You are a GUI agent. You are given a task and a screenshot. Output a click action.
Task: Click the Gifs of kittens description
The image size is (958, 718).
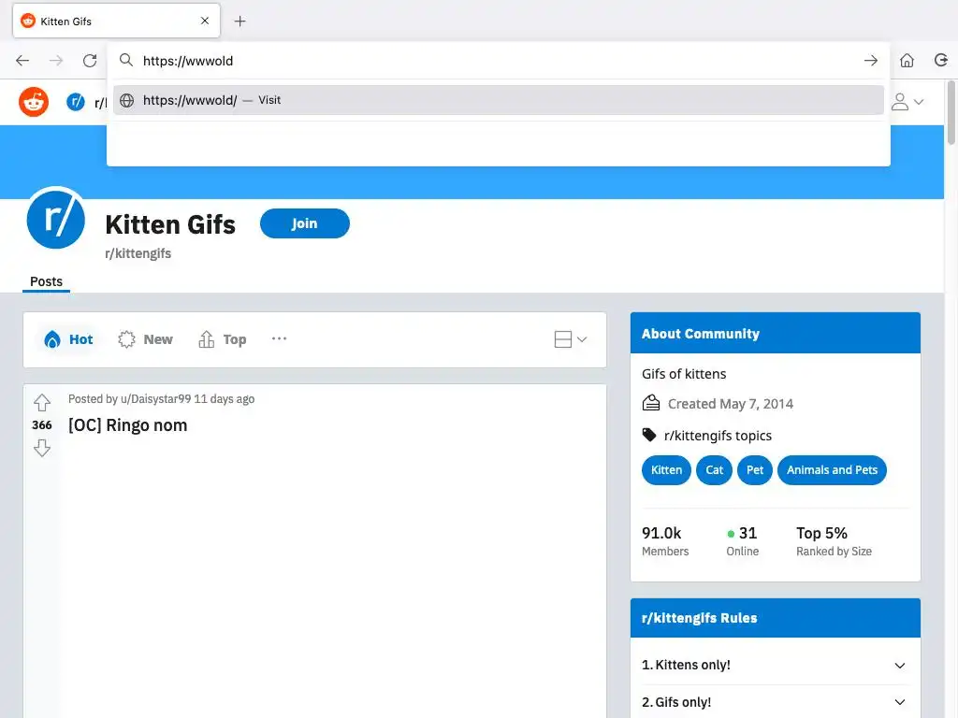pyautogui.click(x=684, y=374)
